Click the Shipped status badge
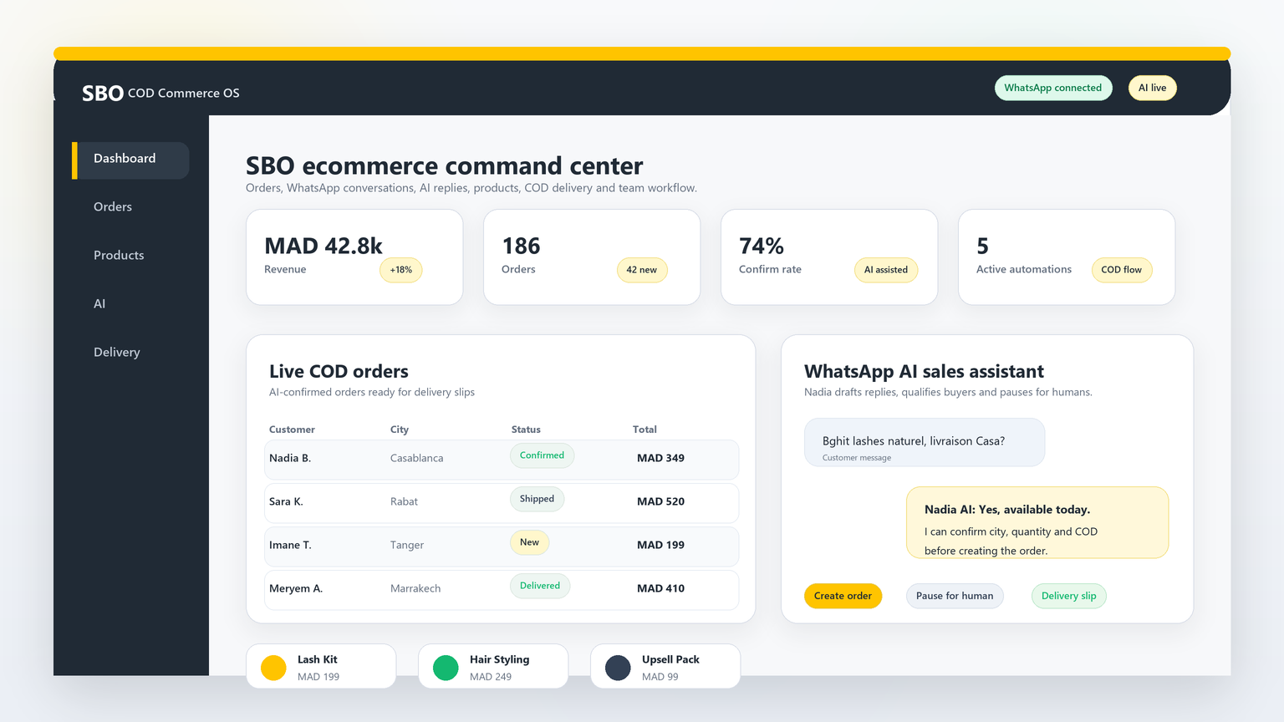Screen dimensions: 1284x722 pyautogui.click(x=537, y=499)
